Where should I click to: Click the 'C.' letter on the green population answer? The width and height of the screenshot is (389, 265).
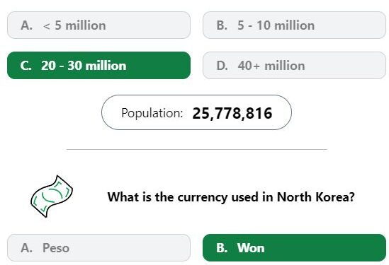26,66
